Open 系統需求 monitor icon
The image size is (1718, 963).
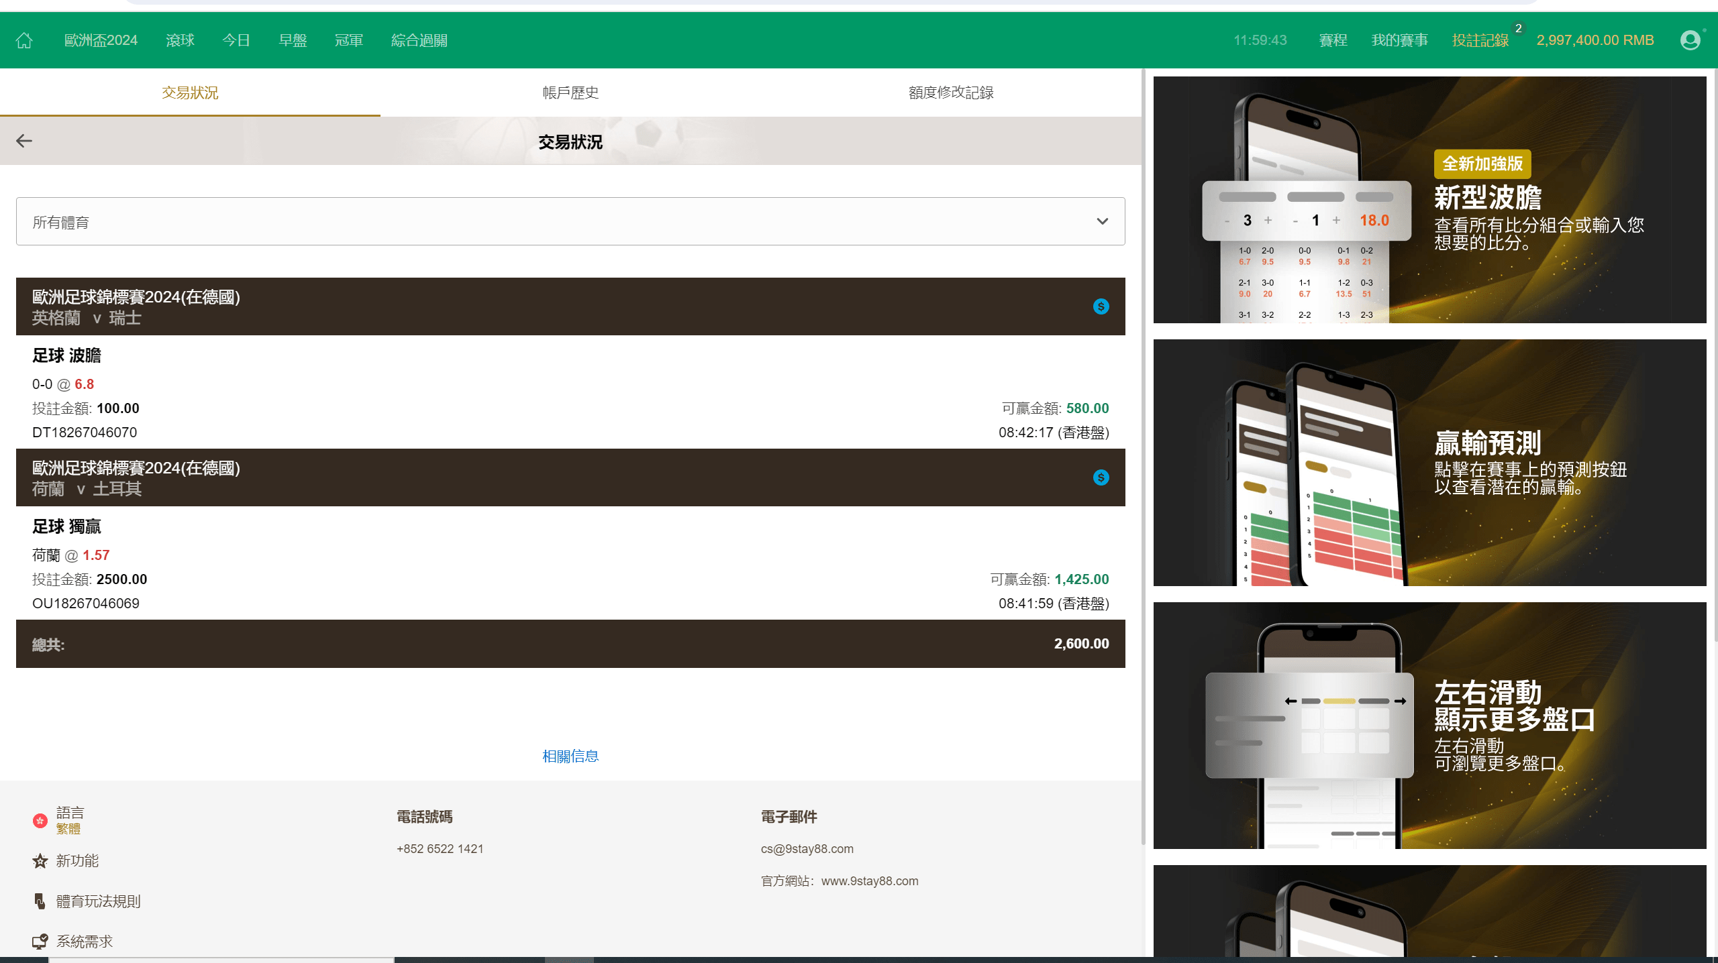[40, 942]
